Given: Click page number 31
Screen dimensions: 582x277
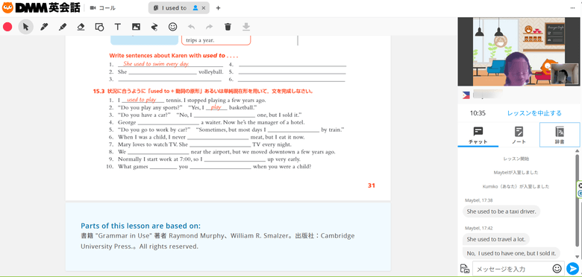Looking at the screenshot, I should (371, 185).
